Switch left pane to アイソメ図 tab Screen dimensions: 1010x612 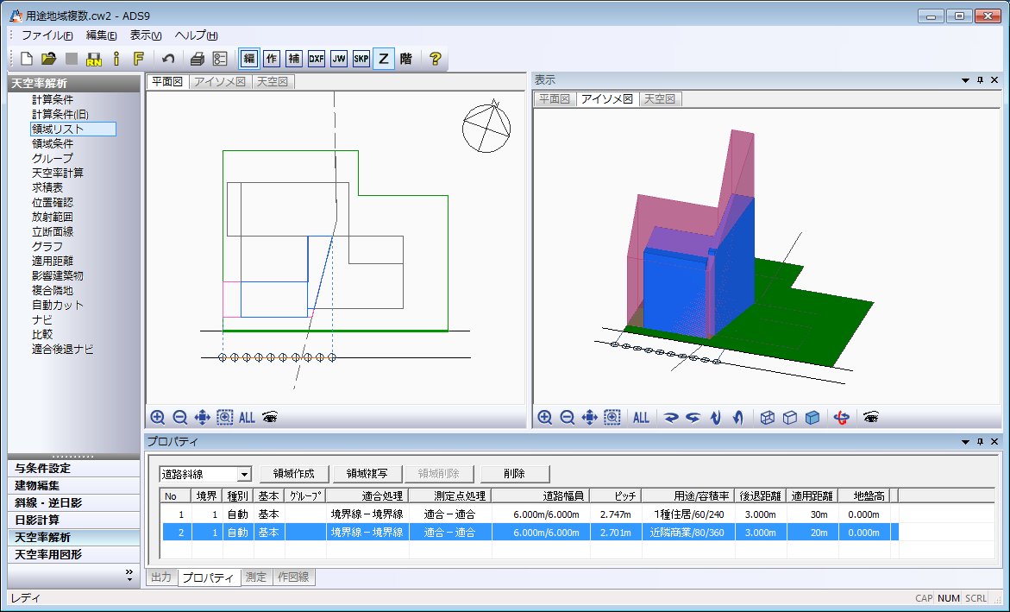click(x=220, y=82)
